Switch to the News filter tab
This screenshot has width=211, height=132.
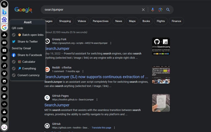[x=119, y=21]
